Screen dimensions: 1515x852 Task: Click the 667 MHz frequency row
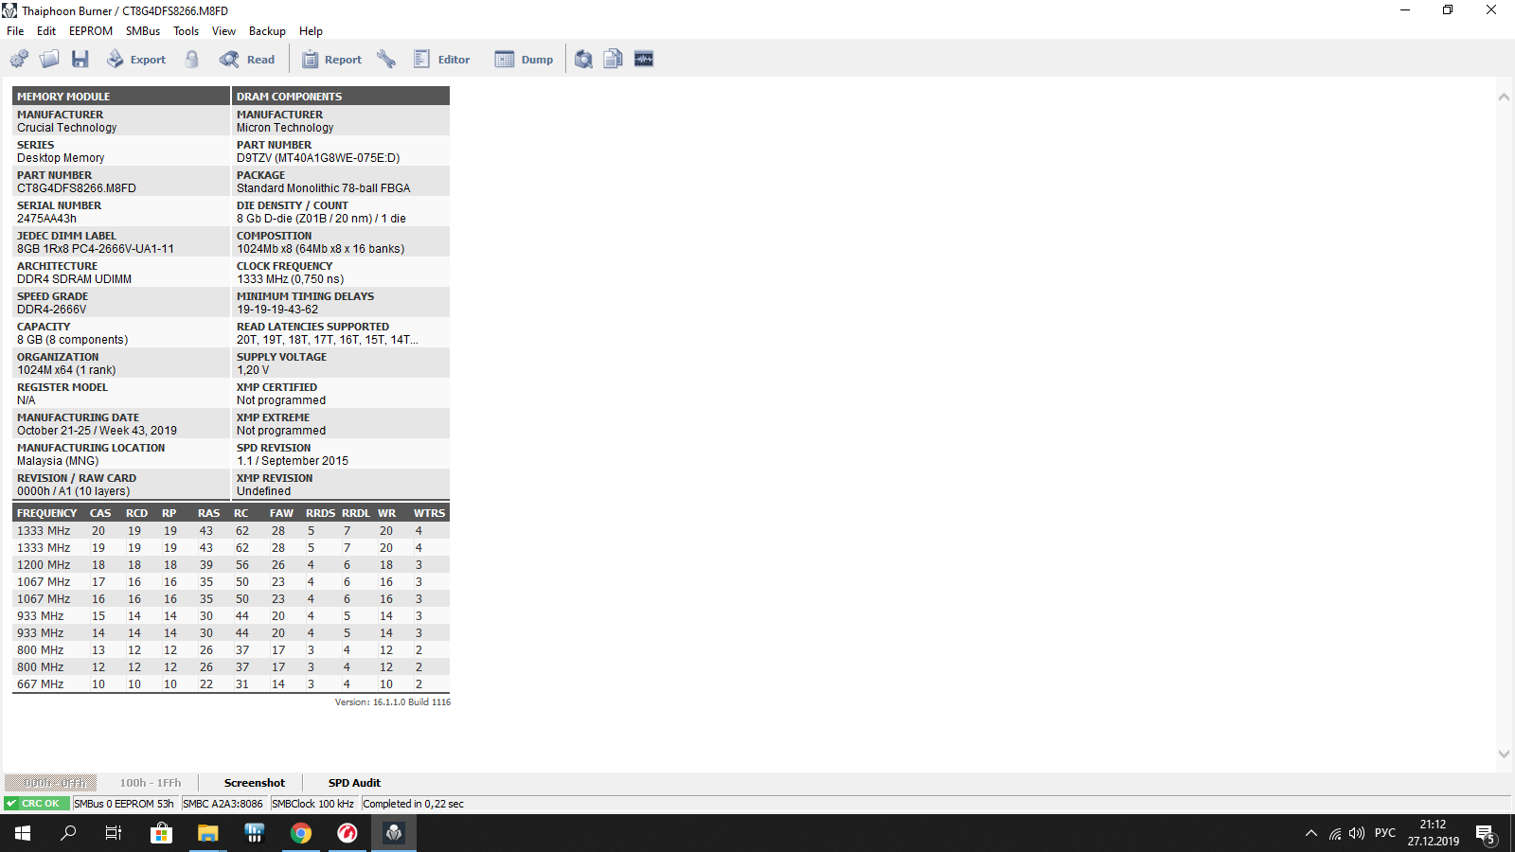click(231, 684)
